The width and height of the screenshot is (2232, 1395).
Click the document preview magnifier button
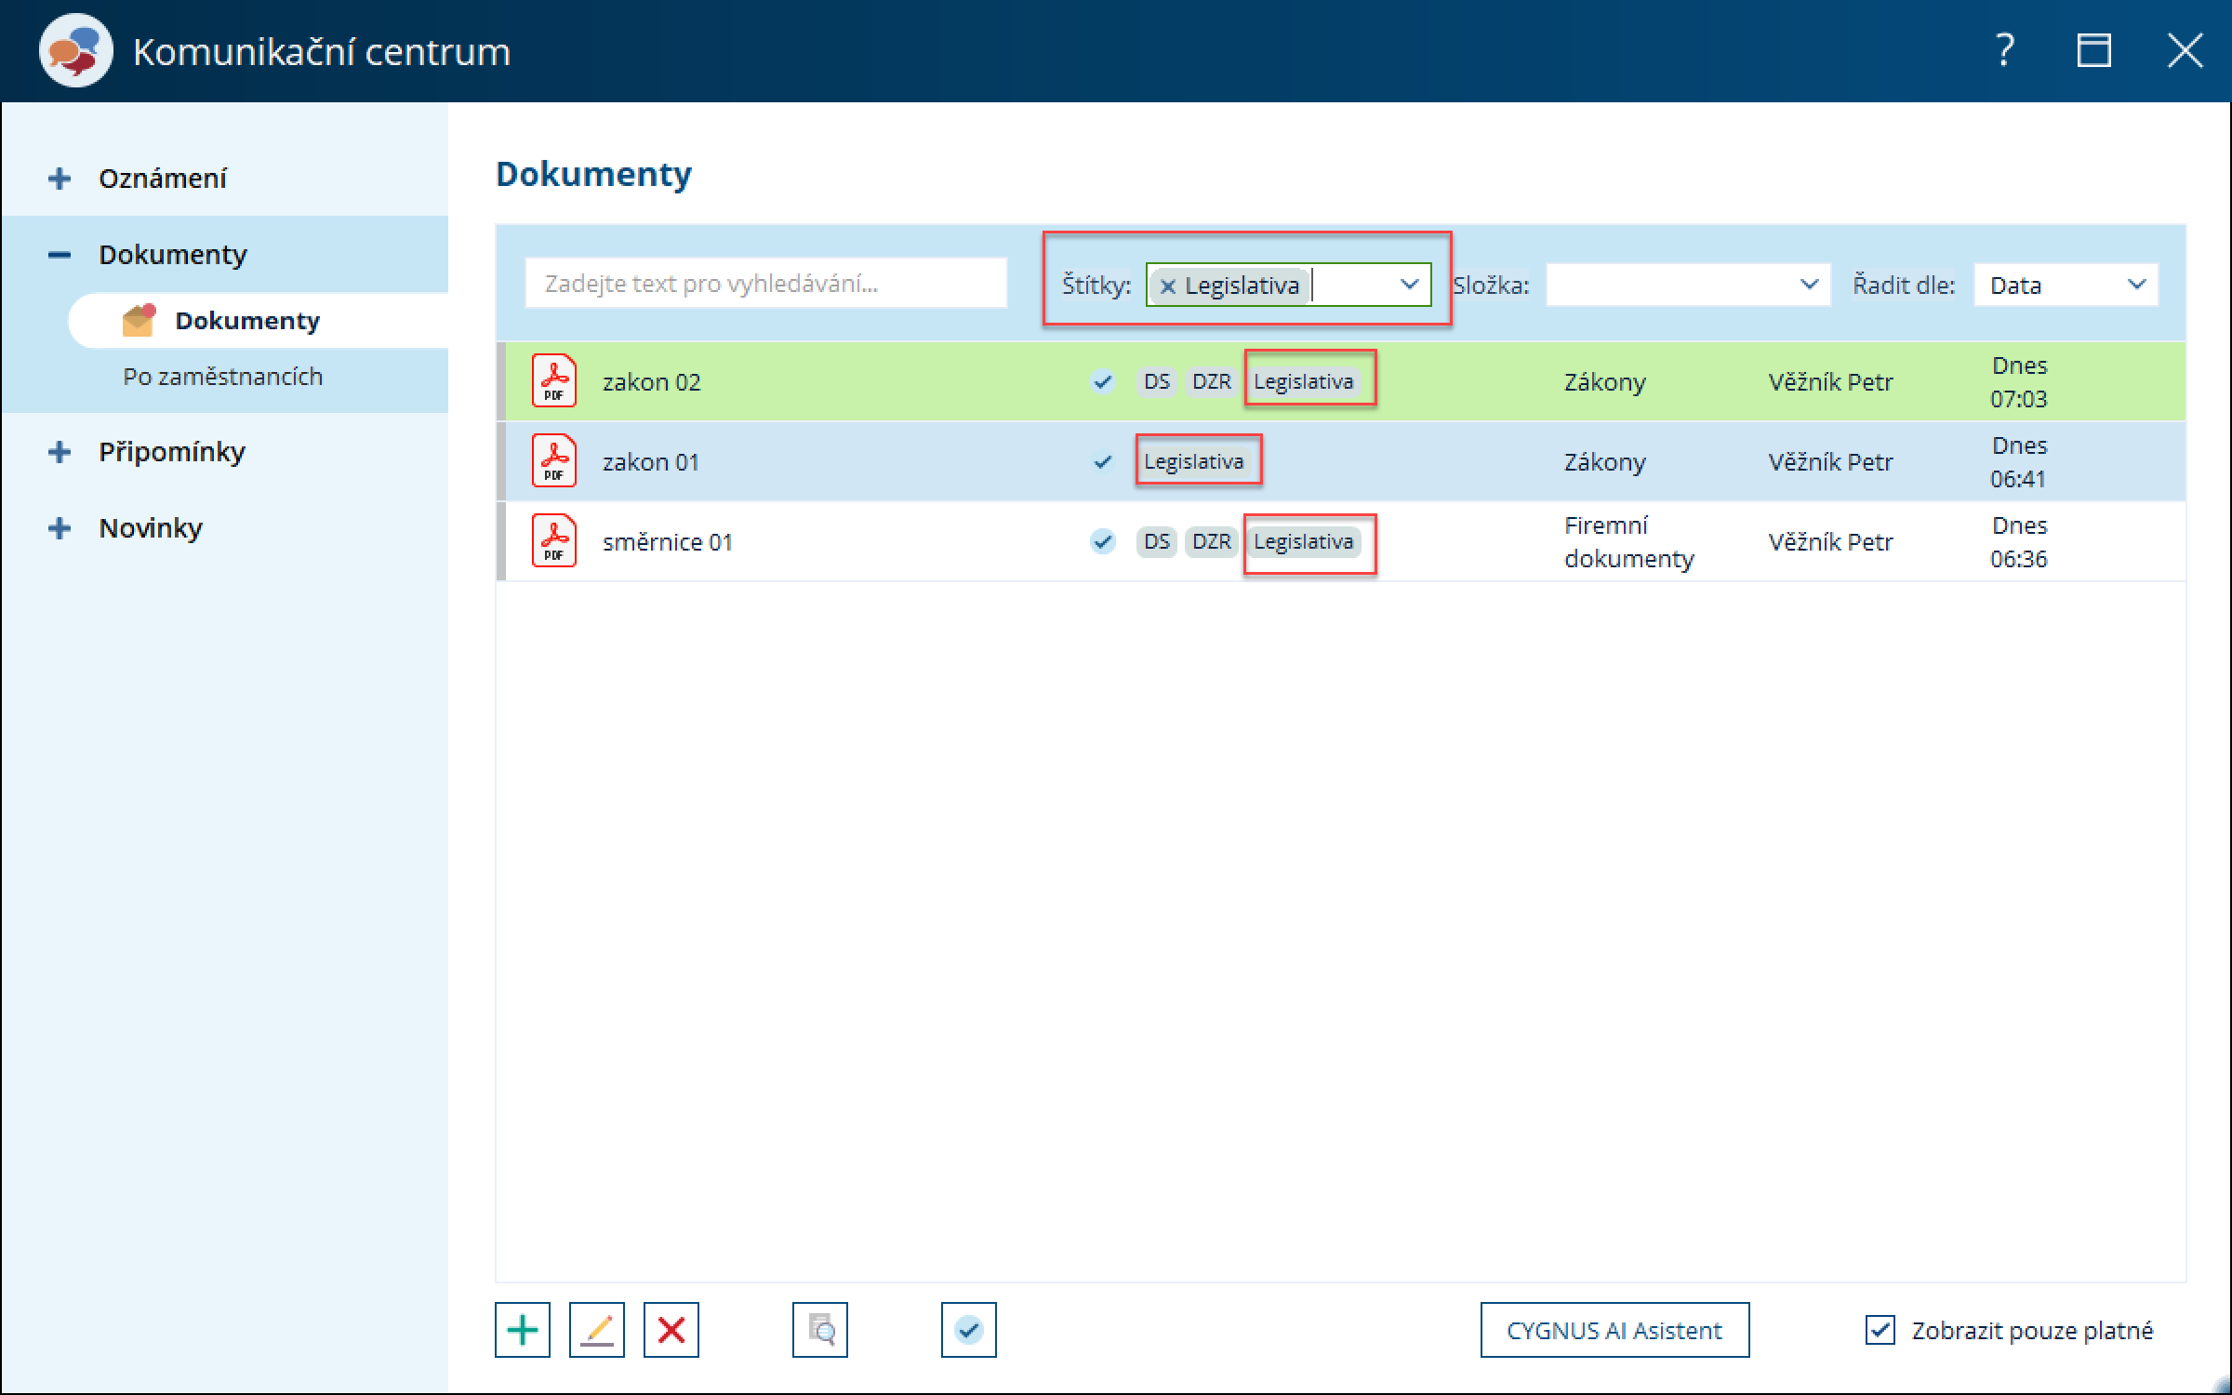point(819,1330)
